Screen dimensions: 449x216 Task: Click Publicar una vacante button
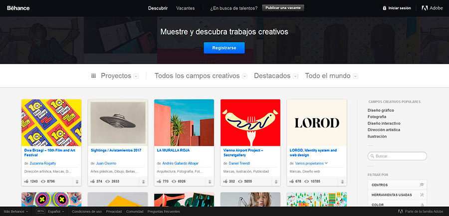pos(283,8)
